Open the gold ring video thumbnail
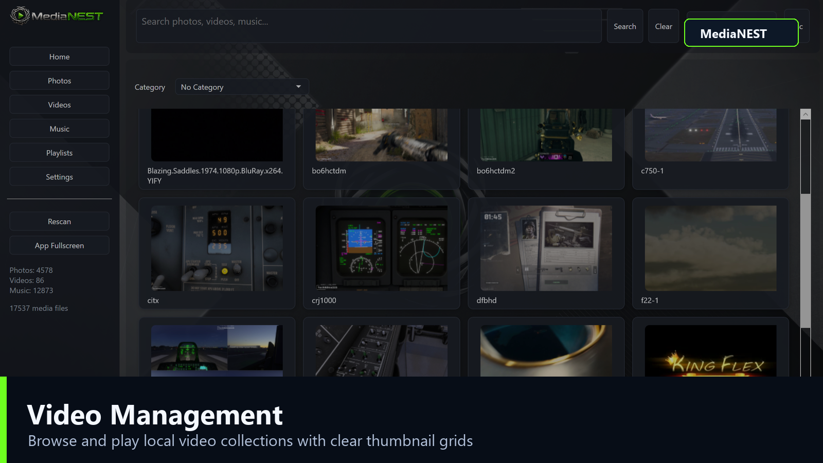823x463 pixels. coord(546,351)
